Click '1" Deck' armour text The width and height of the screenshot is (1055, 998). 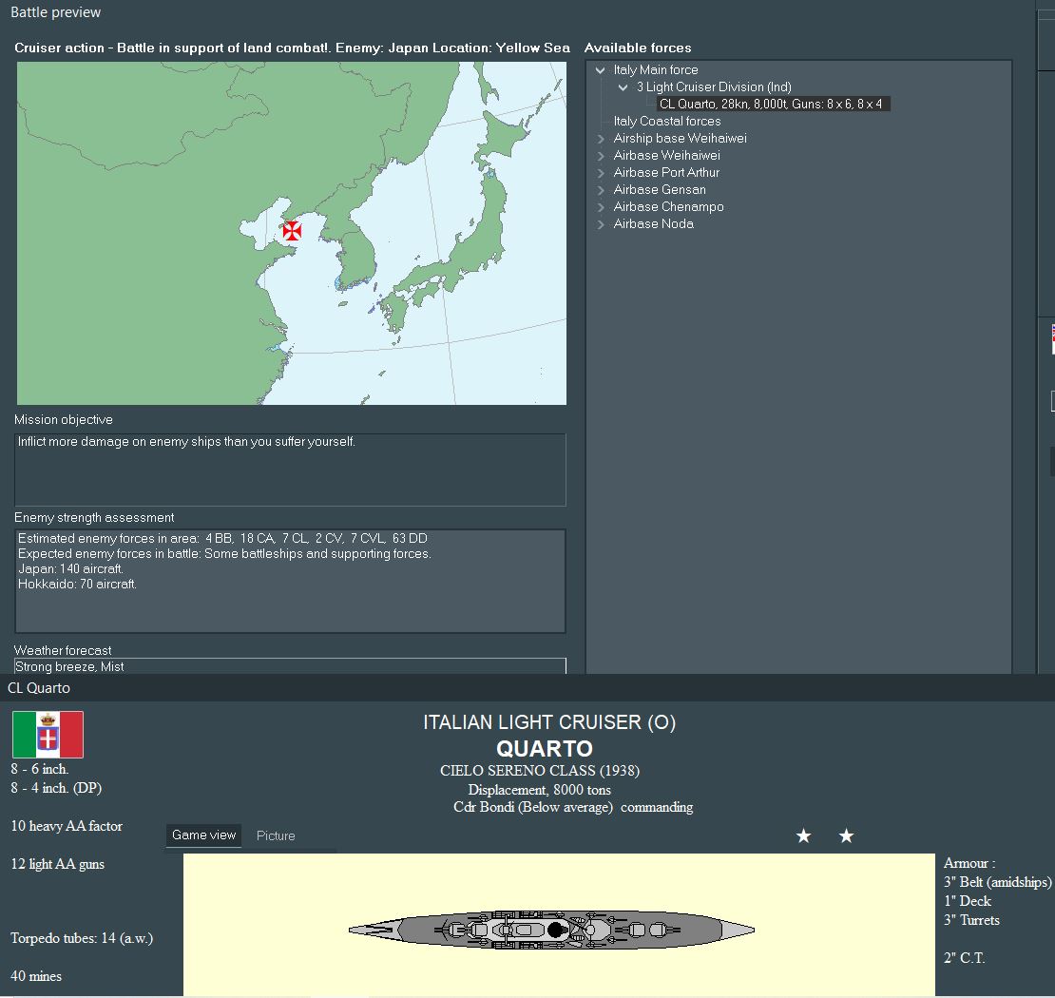(968, 901)
